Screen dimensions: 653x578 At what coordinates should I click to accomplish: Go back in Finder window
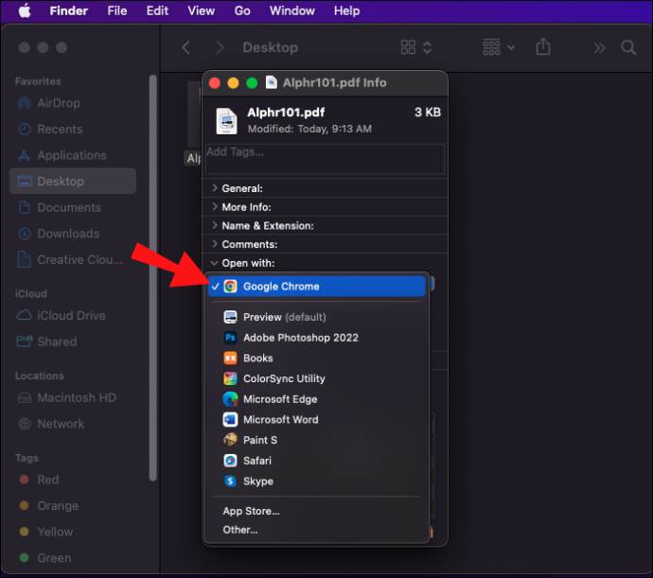click(x=186, y=47)
